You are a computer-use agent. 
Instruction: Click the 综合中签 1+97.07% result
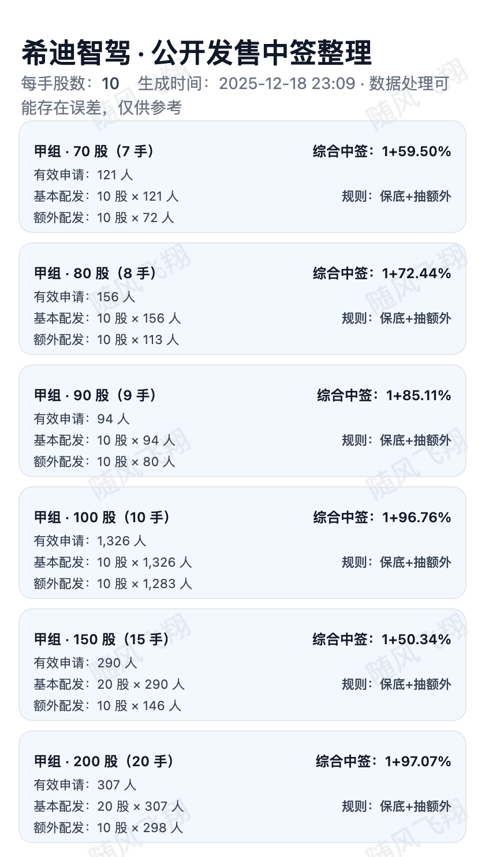[383, 762]
